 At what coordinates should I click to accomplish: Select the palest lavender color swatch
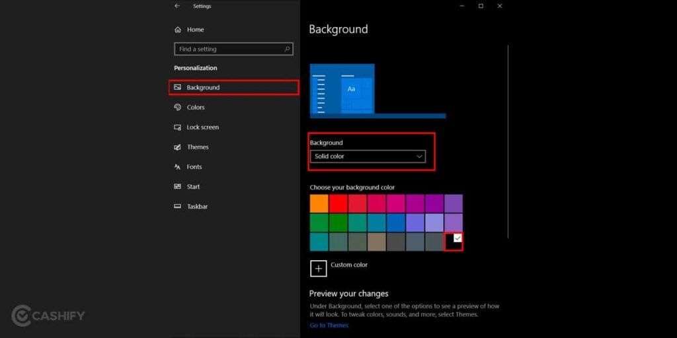point(434,222)
